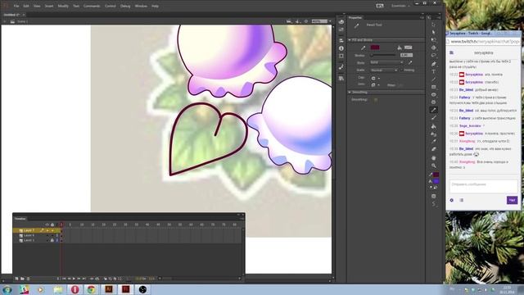The height and width of the screenshot is (295, 524).
Task: Select the Lasso tool
Action: (x=433, y=56)
